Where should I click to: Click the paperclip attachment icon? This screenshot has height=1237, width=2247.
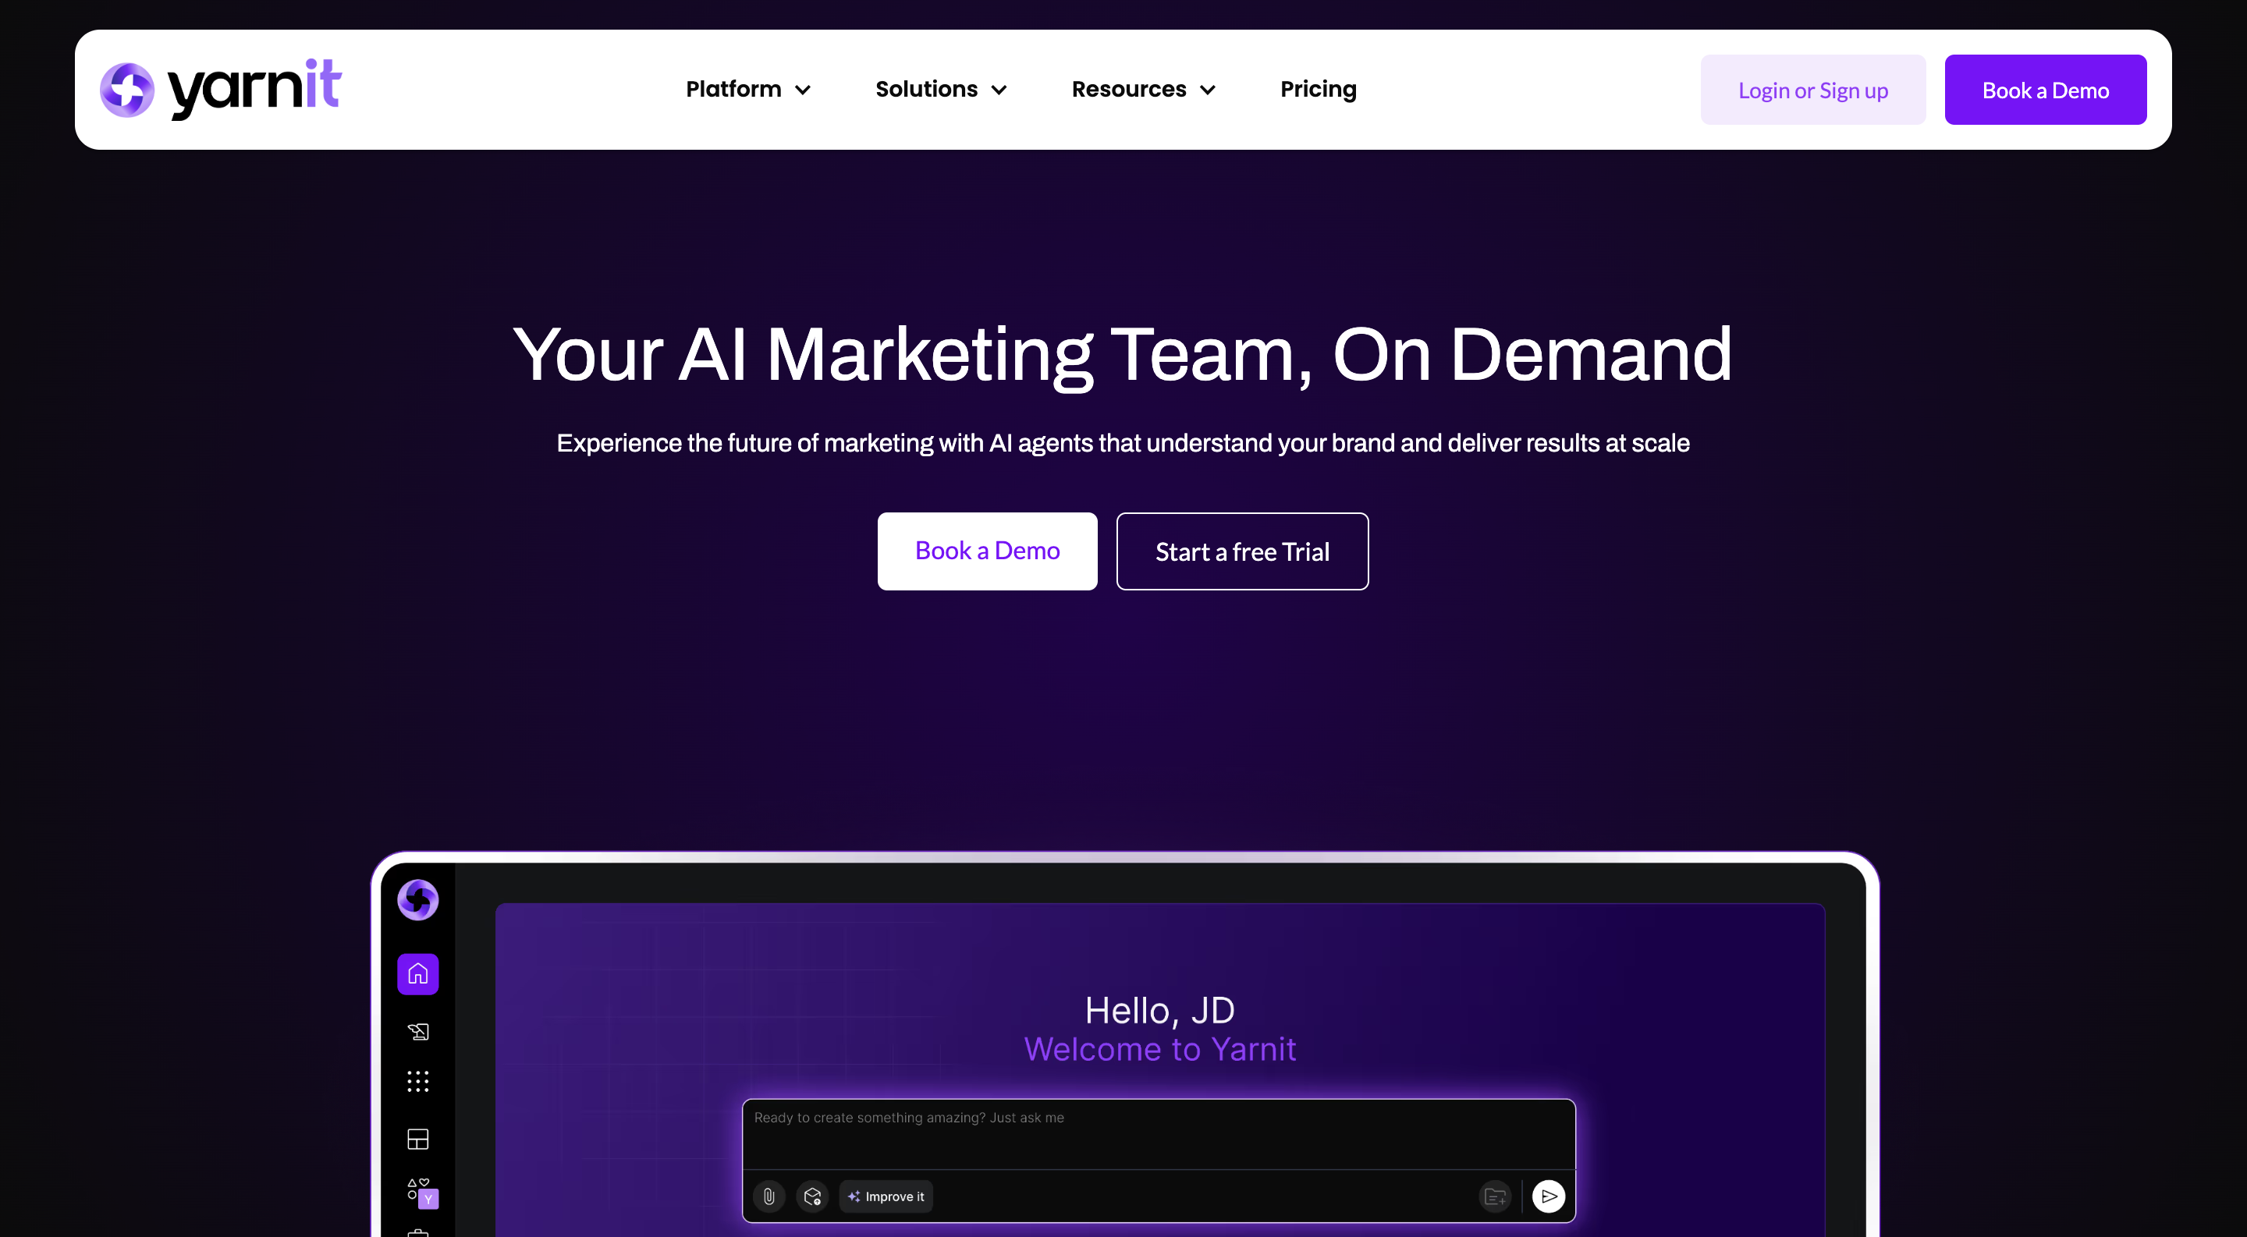click(x=769, y=1196)
